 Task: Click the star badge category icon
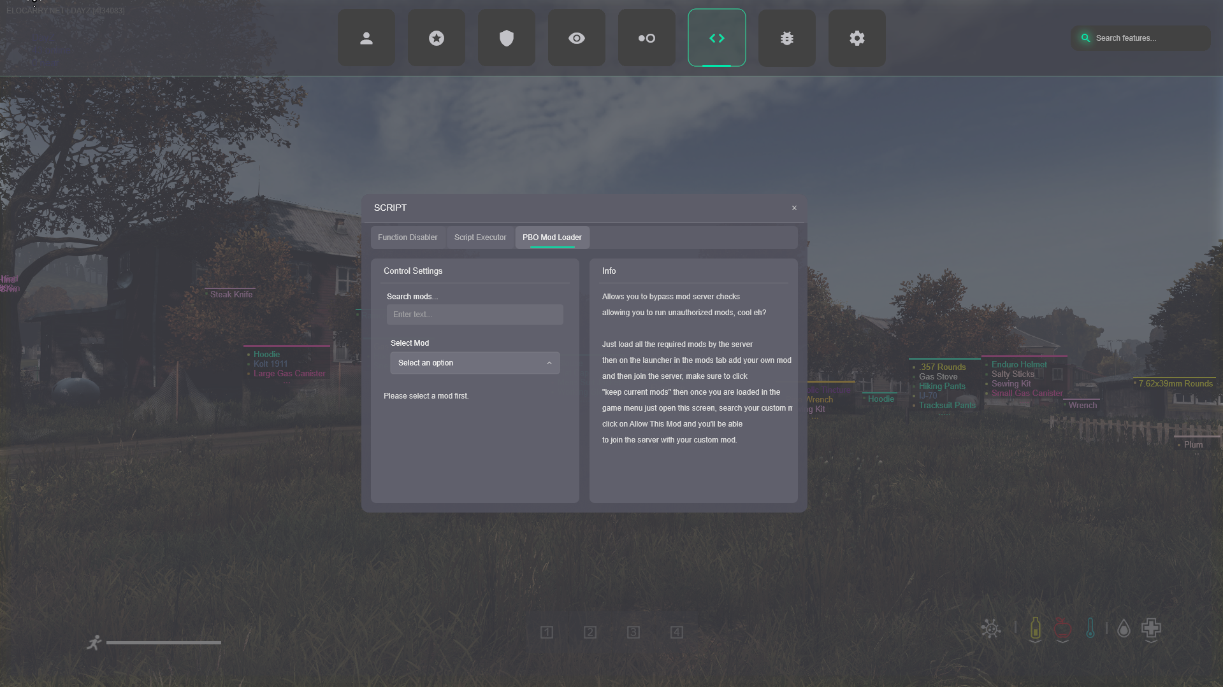click(436, 38)
